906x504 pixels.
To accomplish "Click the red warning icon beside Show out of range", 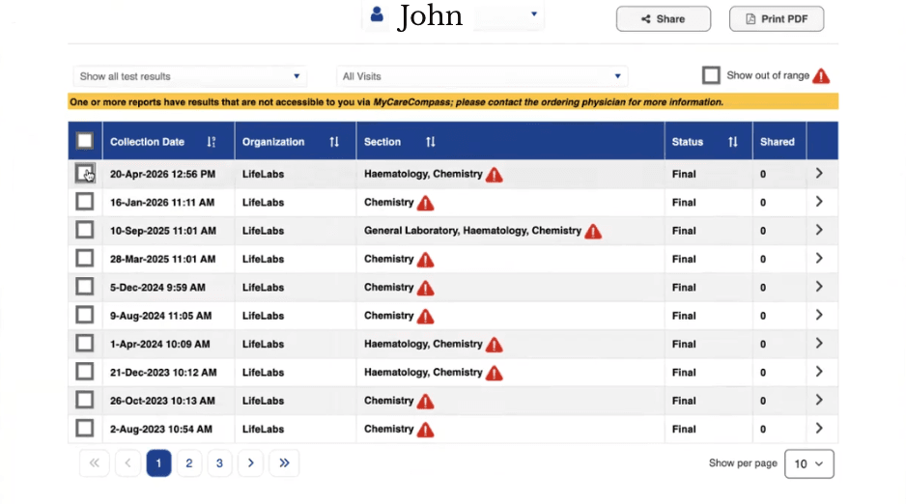I will (821, 75).
